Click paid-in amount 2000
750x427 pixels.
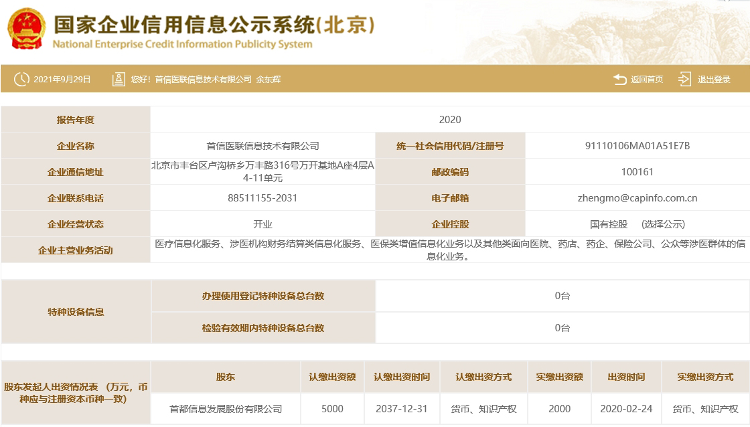click(x=560, y=409)
